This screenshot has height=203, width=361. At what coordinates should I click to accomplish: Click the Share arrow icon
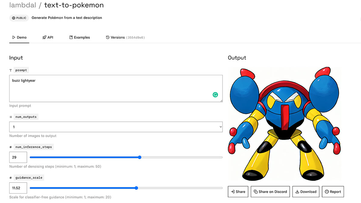pos(233,192)
